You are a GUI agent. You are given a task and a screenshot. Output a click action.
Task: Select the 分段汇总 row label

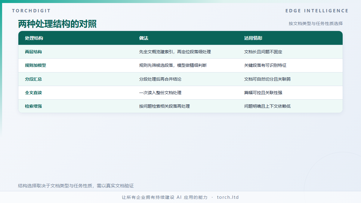coord(33,79)
